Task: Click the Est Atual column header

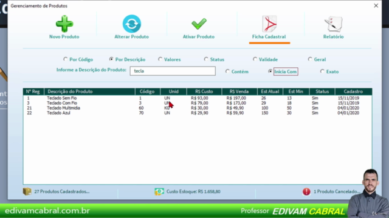Action: coord(270,91)
